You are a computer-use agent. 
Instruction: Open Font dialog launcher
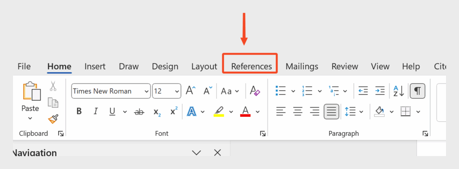coord(263,134)
